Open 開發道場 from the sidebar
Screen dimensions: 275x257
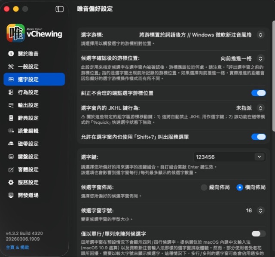(34, 195)
